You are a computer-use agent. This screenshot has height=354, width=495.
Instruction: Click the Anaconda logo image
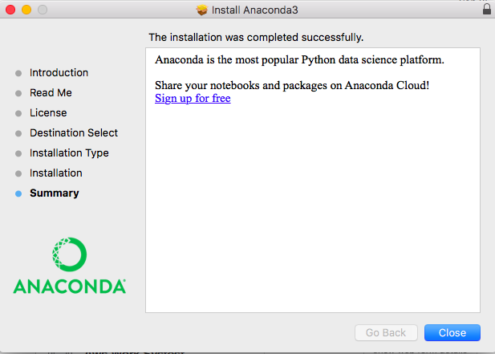tap(70, 265)
